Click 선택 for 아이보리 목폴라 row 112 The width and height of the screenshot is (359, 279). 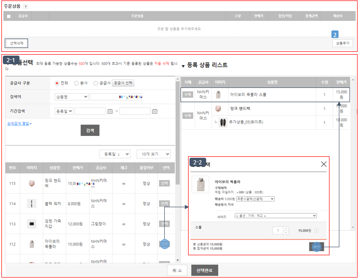pyautogui.click(x=164, y=244)
